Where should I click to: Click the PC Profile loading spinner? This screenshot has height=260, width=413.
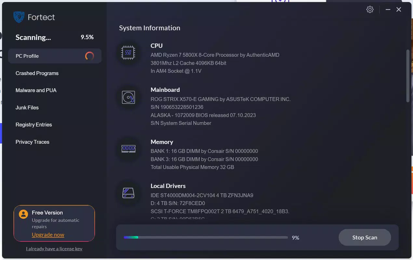click(x=89, y=56)
